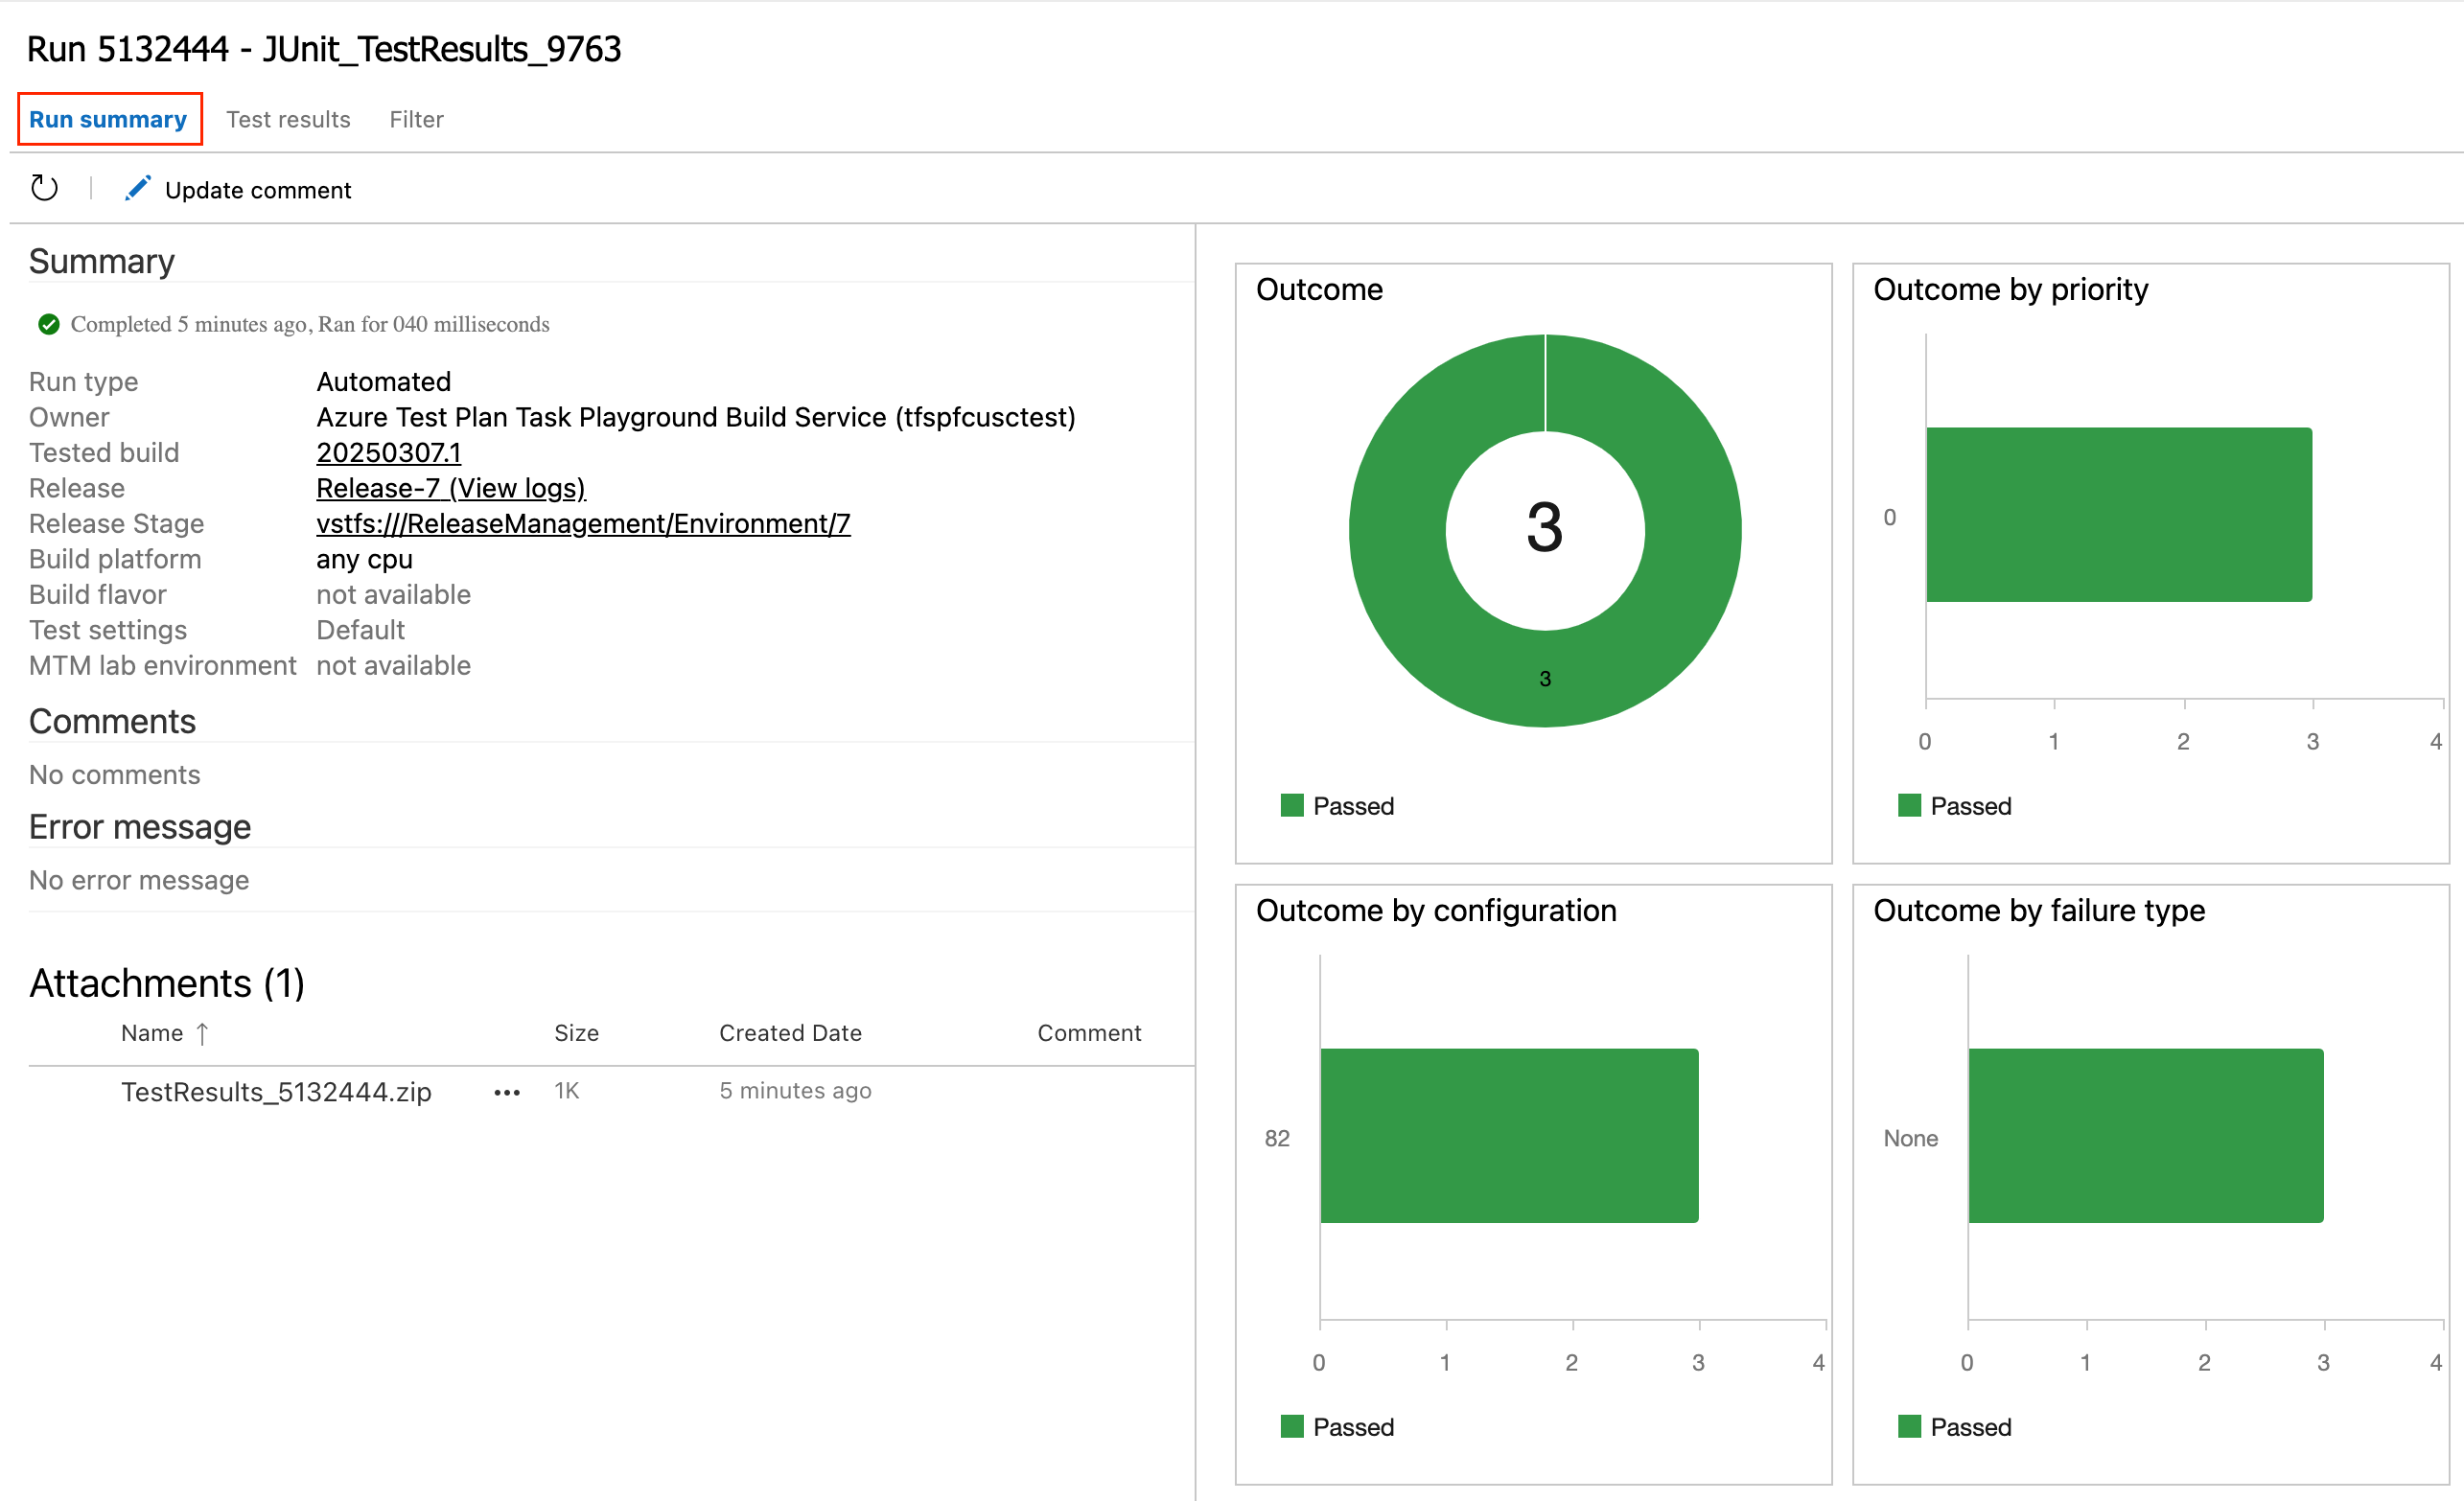Screen dimensions: 2464x1501
Task: Click the None bar in Outcome by failure type
Action: click(2145, 1136)
